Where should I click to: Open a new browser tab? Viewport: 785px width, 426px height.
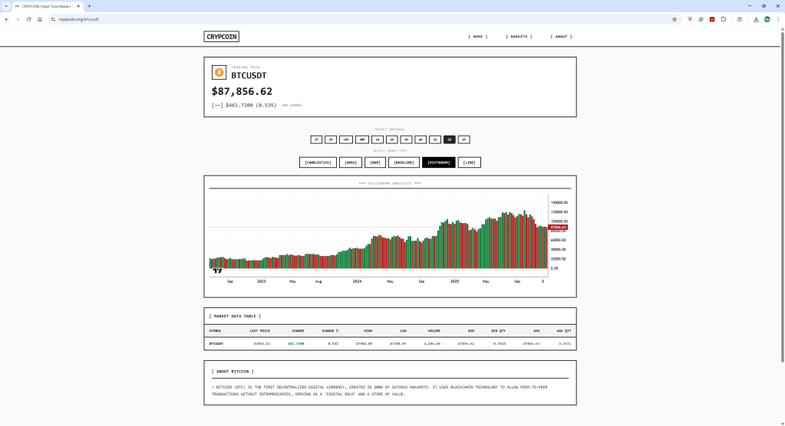pos(89,5)
